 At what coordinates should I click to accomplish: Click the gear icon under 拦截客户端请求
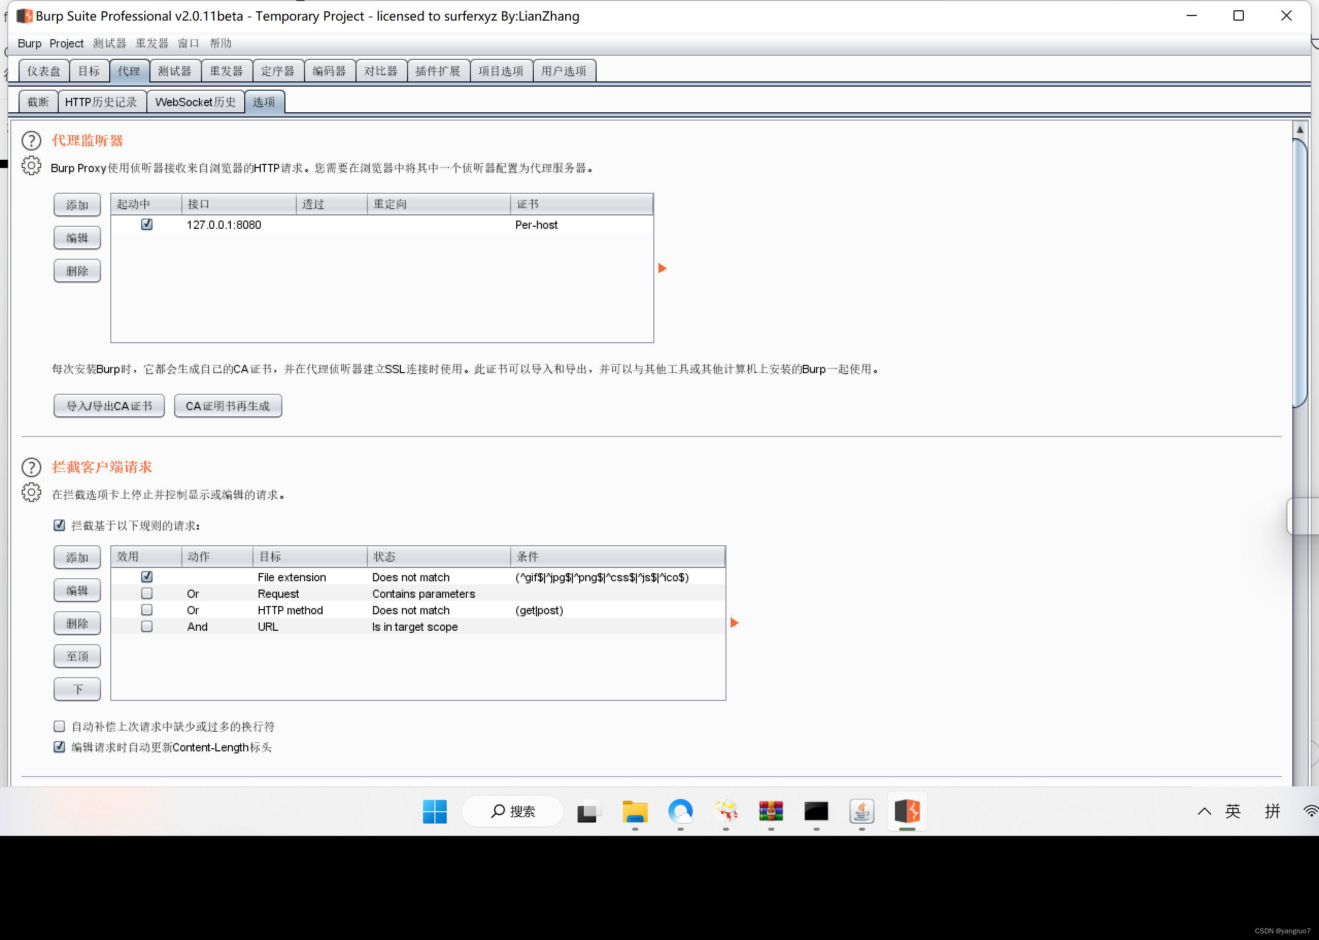[x=31, y=493]
